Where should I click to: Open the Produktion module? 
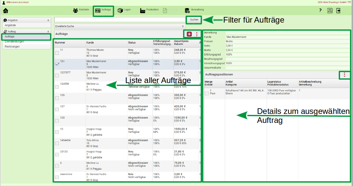(x=149, y=10)
